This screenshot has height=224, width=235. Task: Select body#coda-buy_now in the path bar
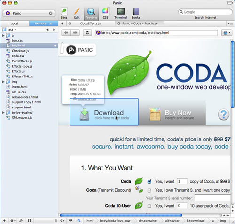tap(115, 221)
